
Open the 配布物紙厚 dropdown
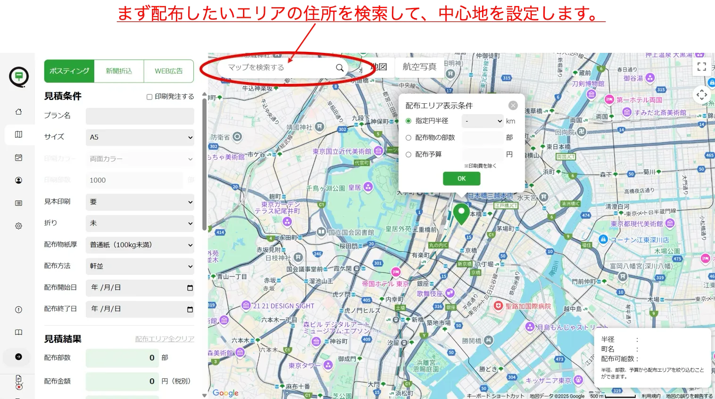tap(140, 245)
